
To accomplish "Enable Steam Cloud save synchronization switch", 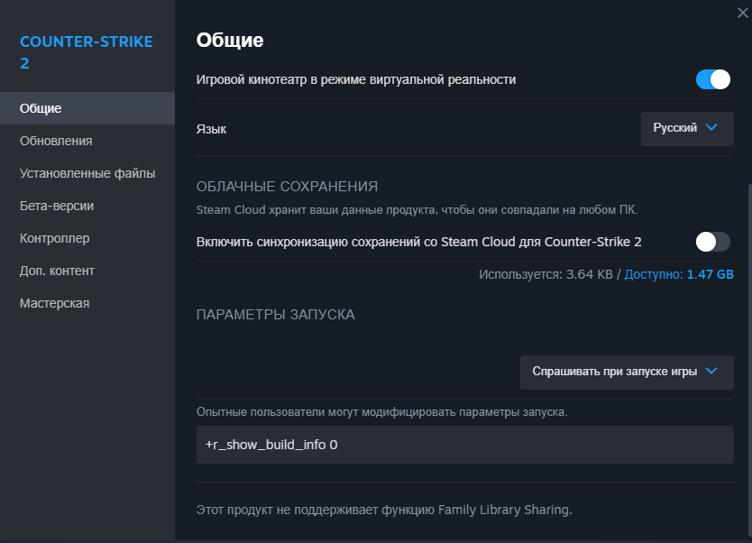I will [x=712, y=242].
